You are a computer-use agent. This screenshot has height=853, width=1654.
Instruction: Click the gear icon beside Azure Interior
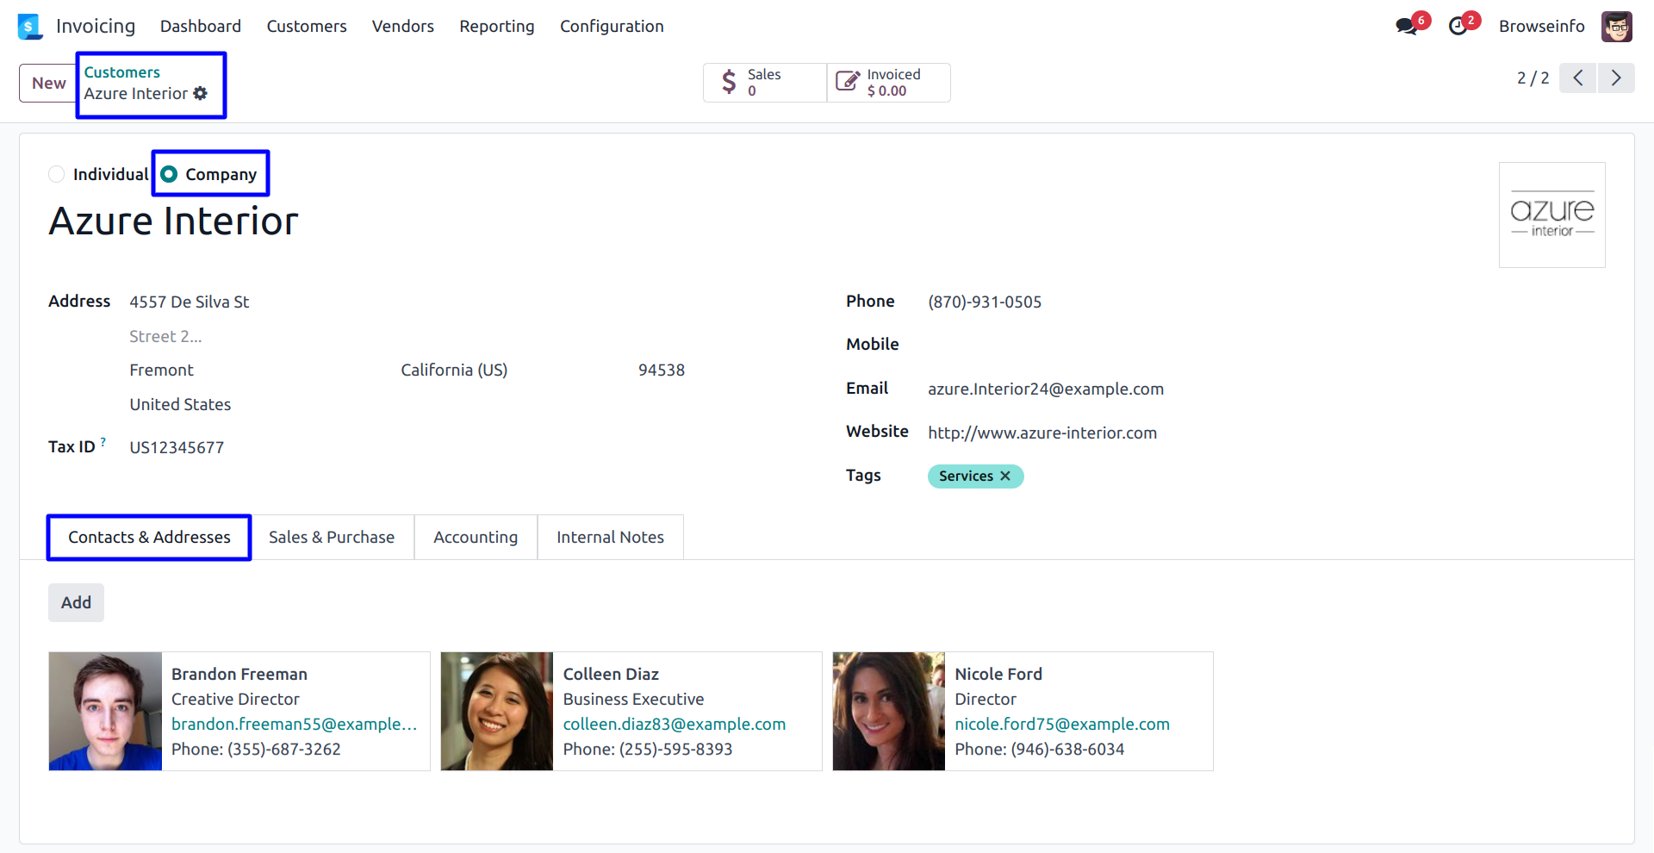(201, 93)
